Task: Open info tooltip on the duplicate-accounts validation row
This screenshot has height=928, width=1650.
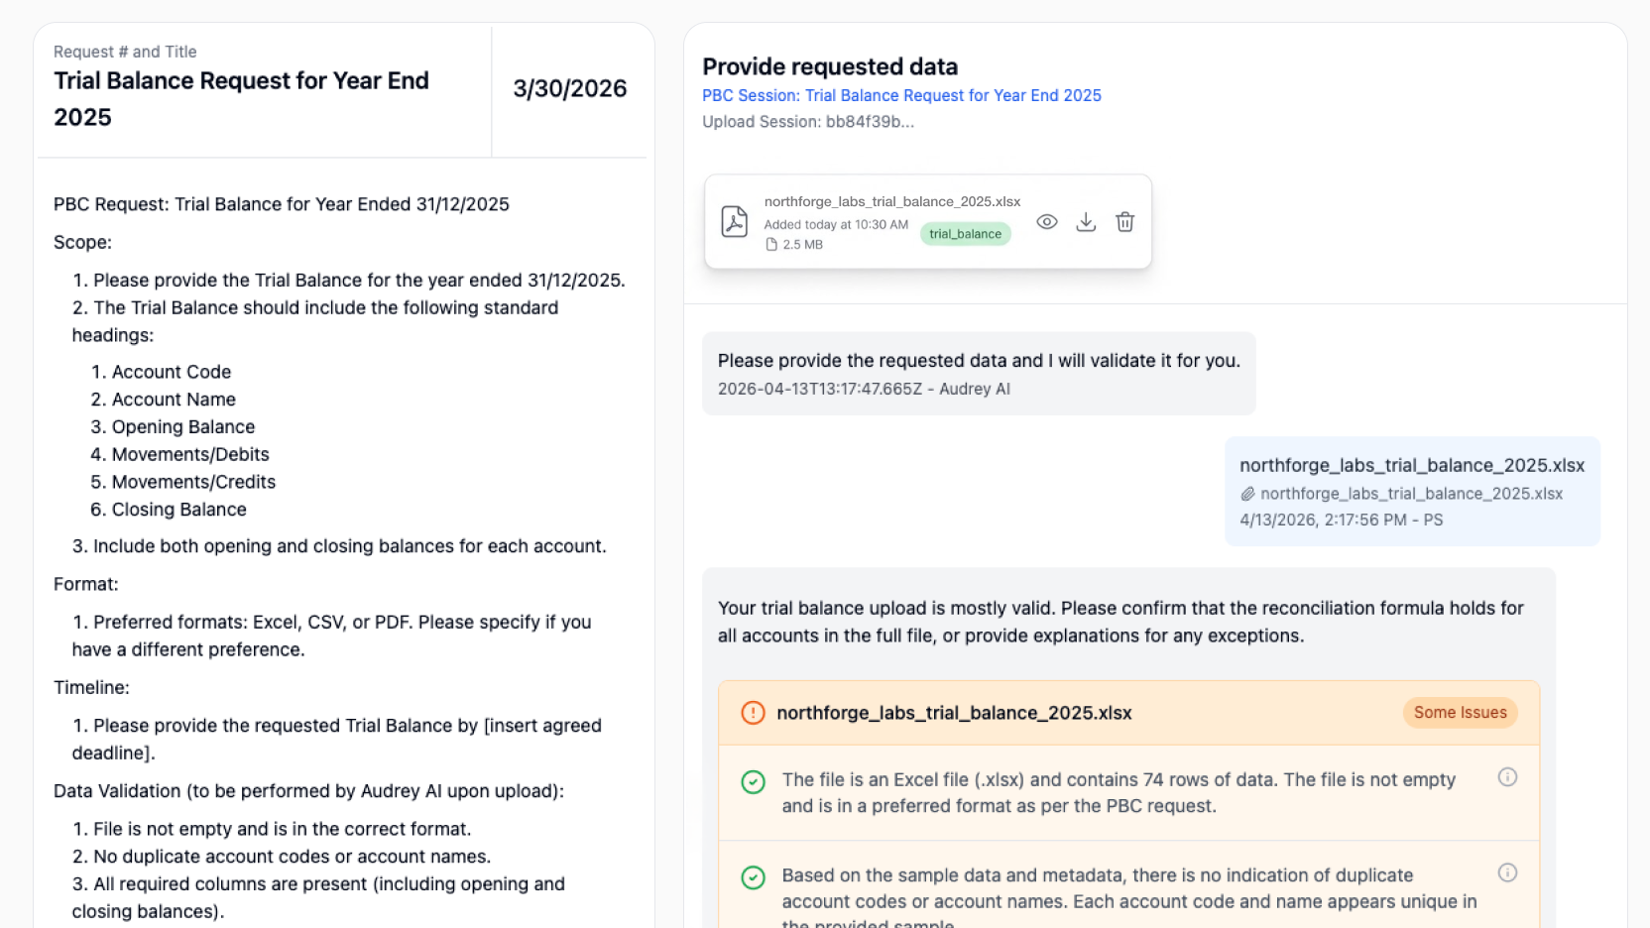Action: (1507, 872)
